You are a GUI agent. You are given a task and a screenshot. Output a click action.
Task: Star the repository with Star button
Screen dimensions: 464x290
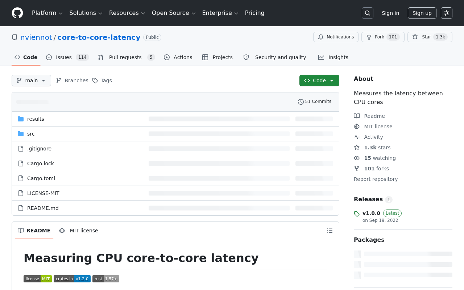tap(430, 37)
